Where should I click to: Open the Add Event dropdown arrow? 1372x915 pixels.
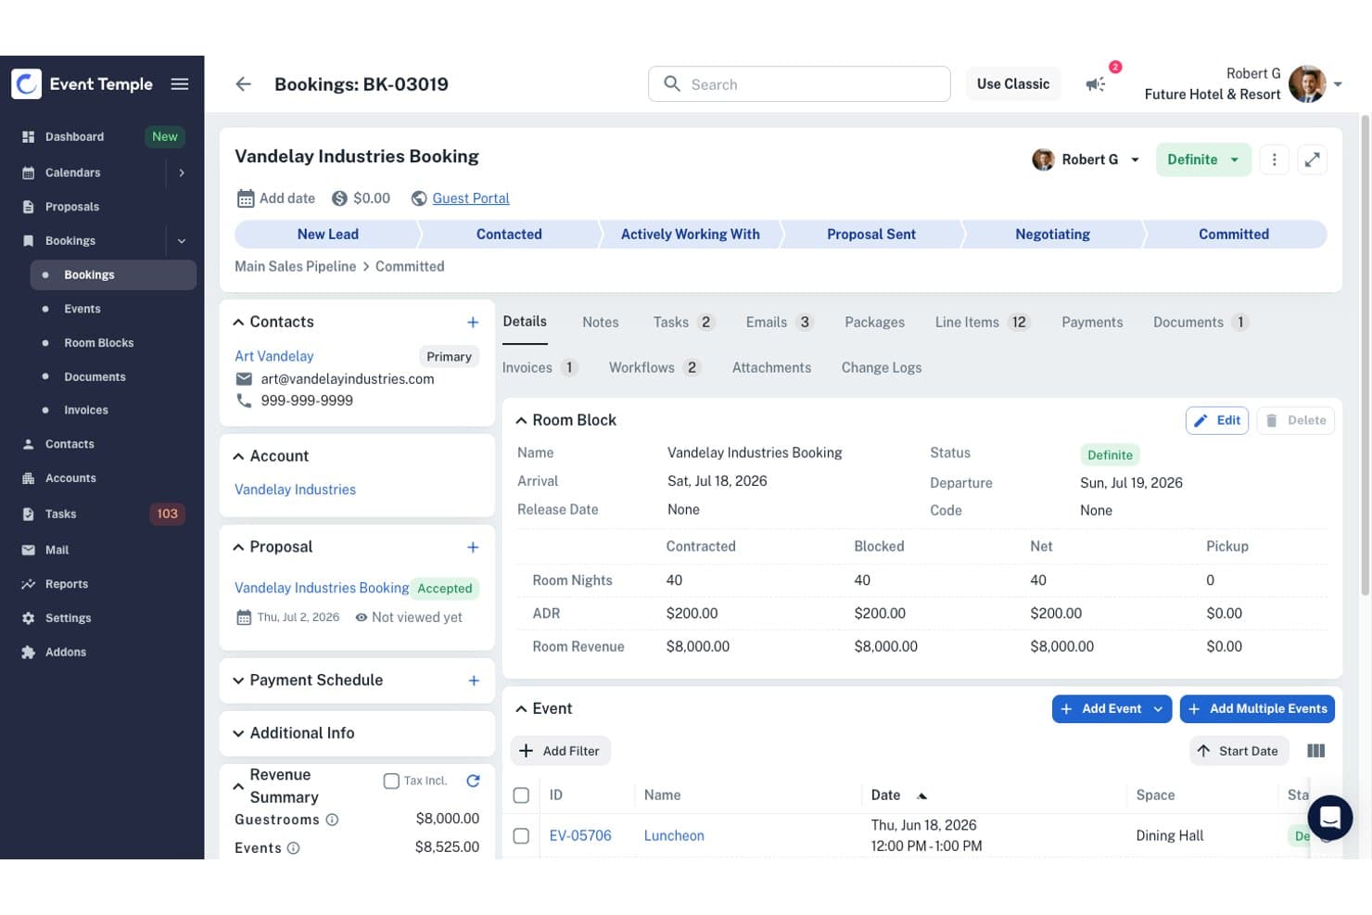1159,709
